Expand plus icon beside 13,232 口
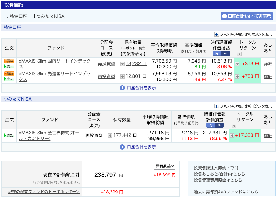The image size is (277, 198). point(122,64)
